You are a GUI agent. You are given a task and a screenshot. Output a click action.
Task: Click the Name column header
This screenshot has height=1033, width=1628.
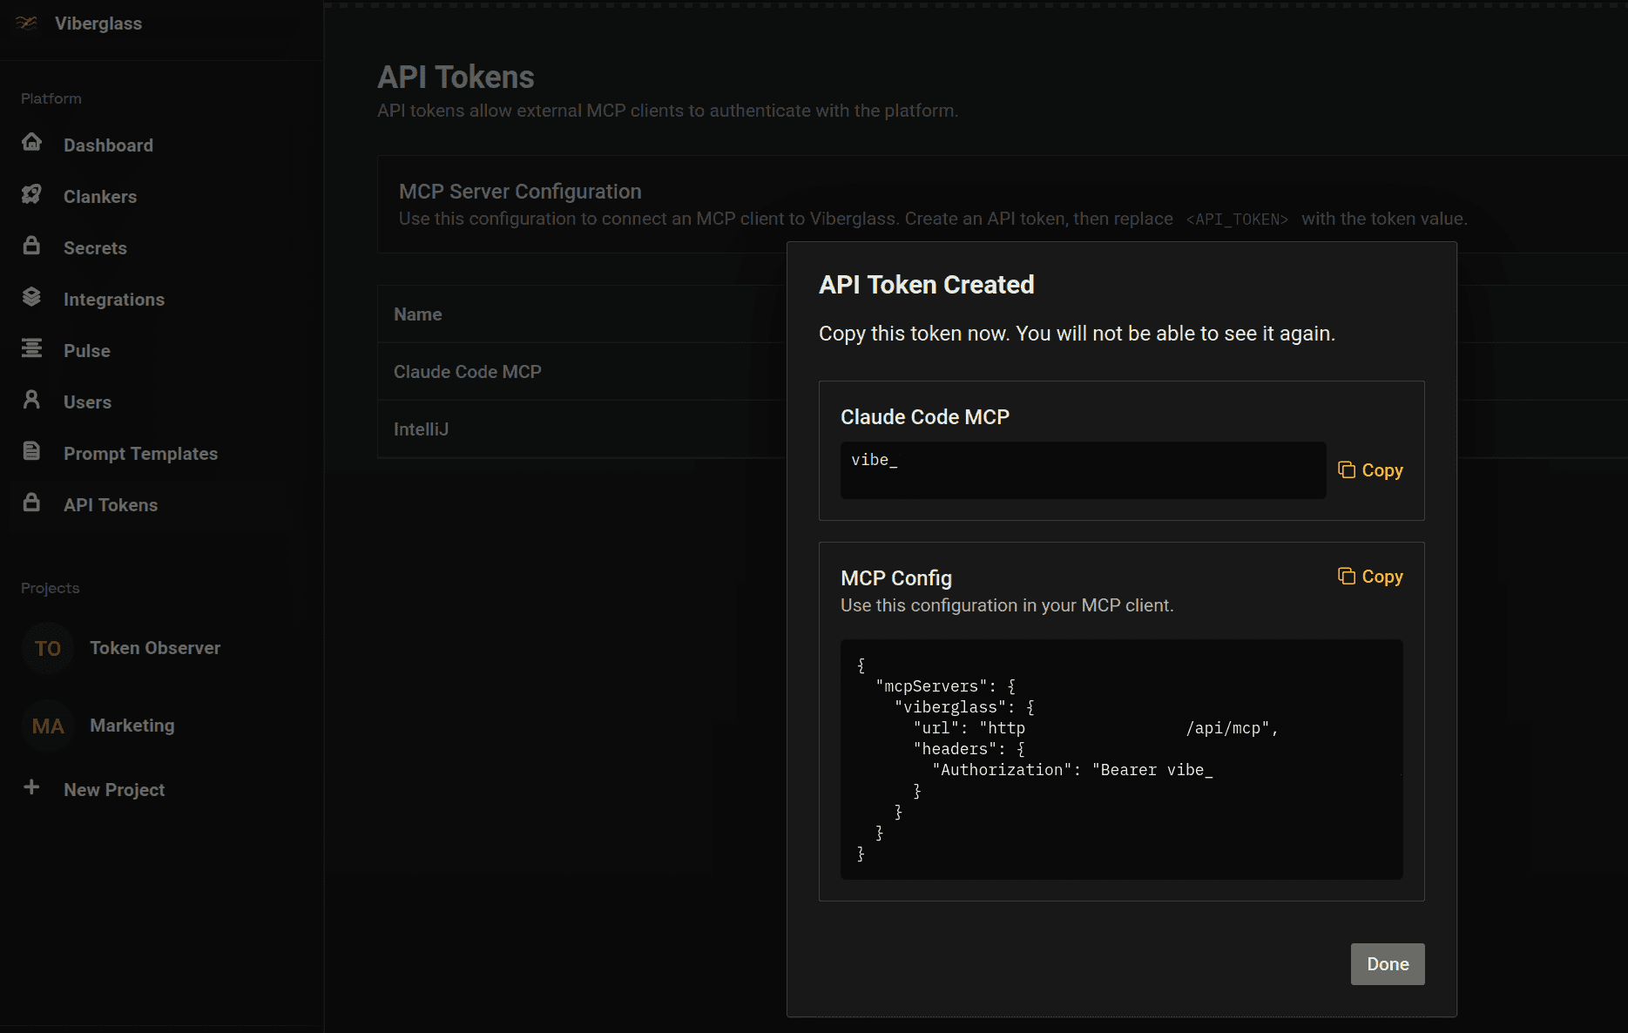[x=417, y=314]
